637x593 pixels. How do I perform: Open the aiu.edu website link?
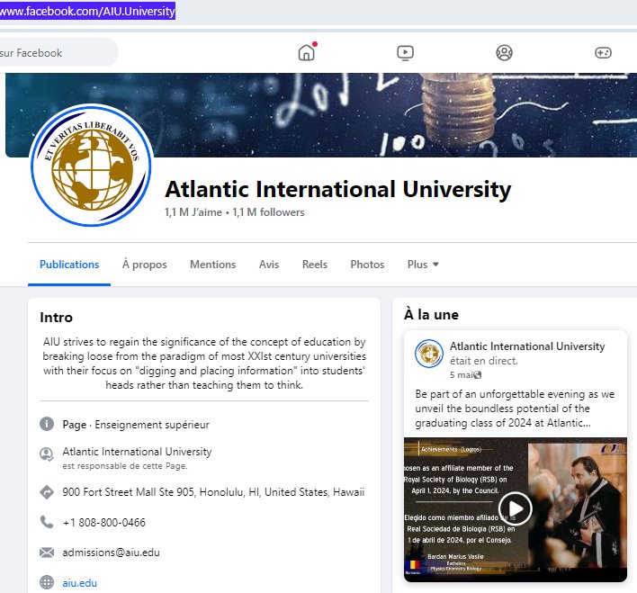pyautogui.click(x=79, y=583)
